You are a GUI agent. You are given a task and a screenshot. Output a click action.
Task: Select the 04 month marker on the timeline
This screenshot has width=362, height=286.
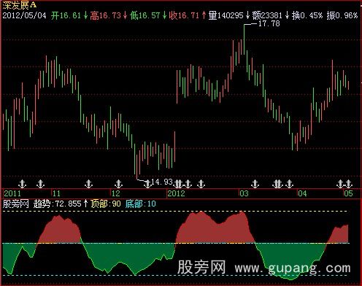pyautogui.click(x=302, y=193)
